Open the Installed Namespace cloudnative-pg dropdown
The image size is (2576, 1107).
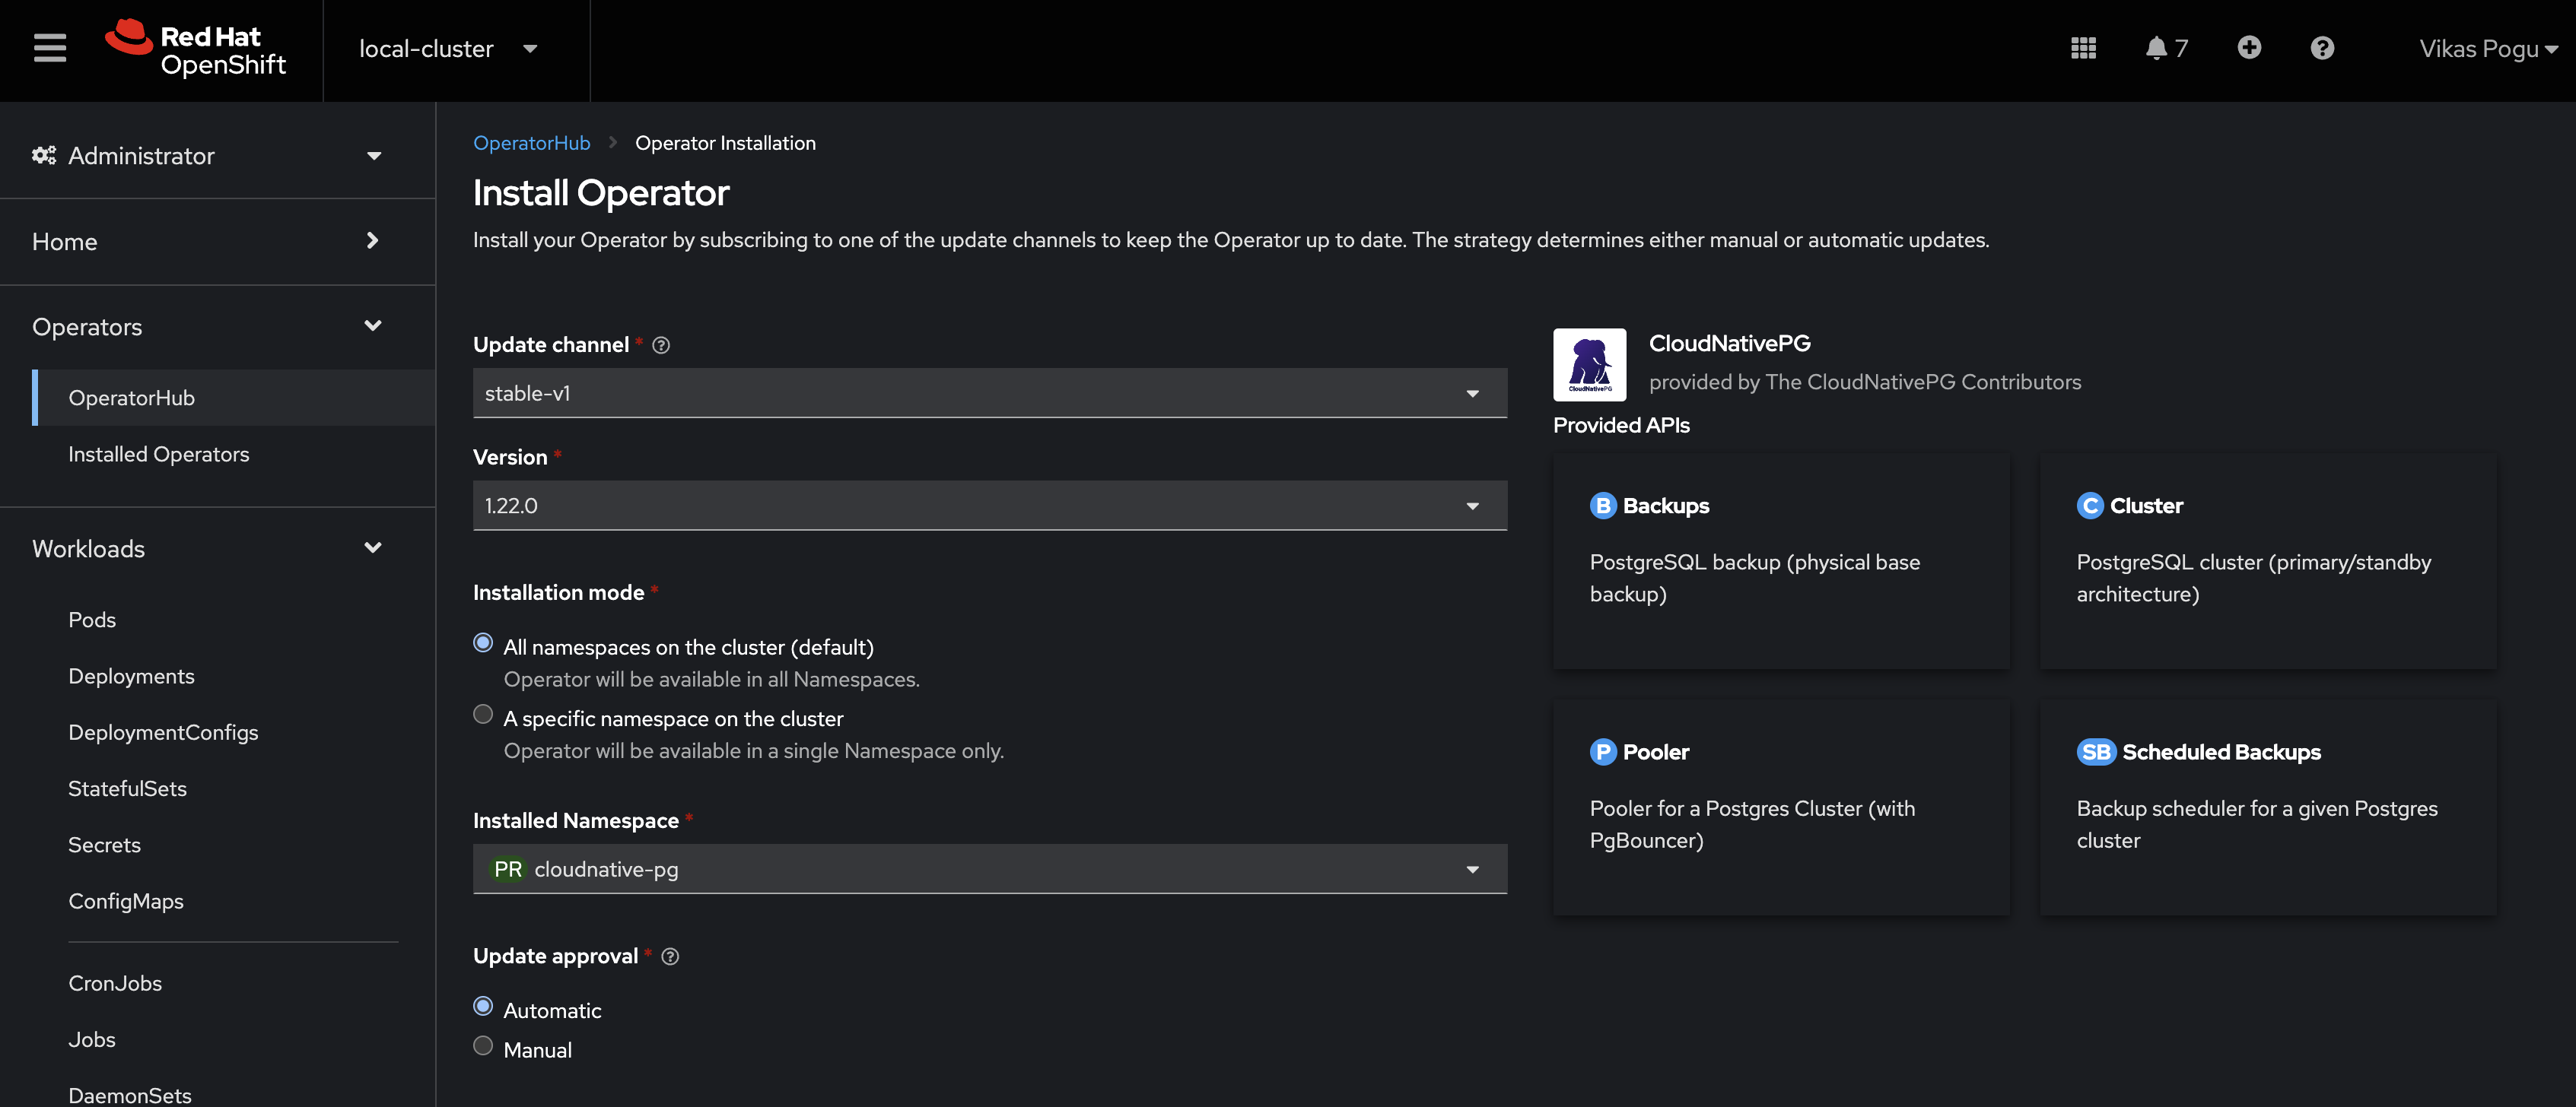click(x=989, y=869)
